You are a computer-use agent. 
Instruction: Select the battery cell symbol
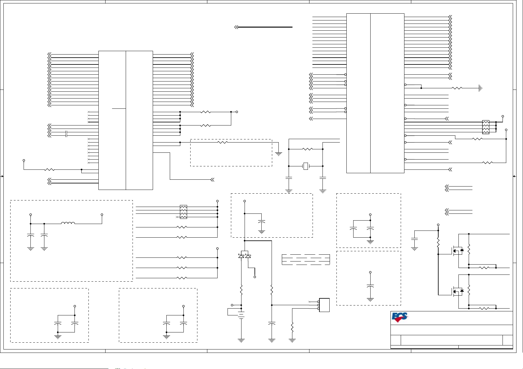click(241, 314)
